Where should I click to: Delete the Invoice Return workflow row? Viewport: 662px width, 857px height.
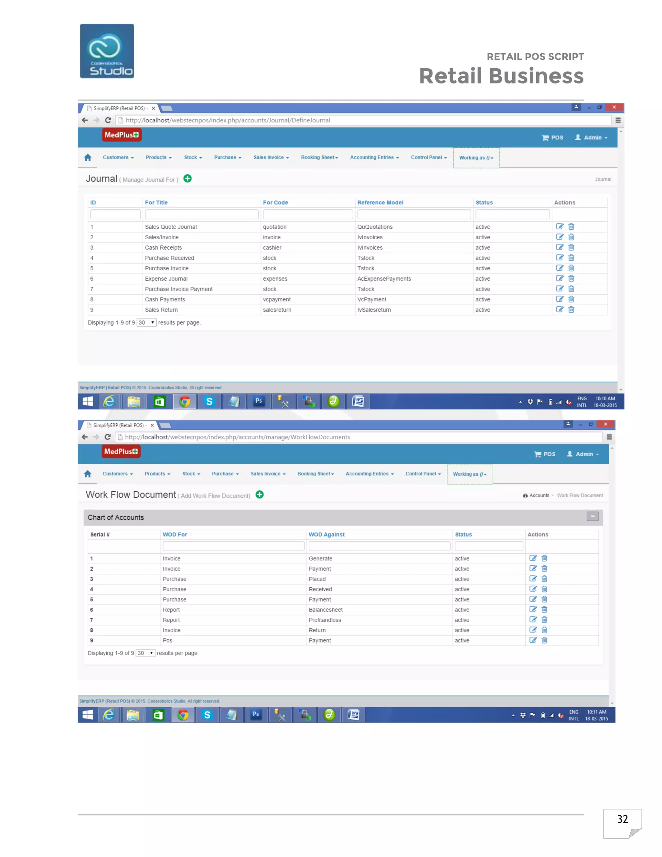(x=544, y=630)
